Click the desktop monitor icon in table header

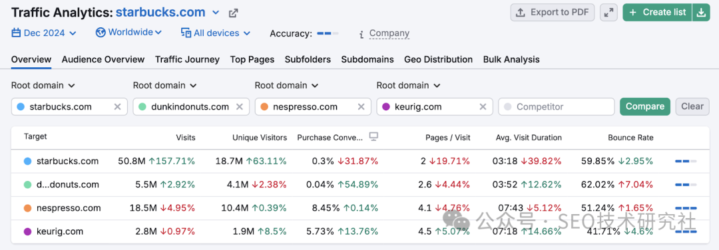(373, 137)
